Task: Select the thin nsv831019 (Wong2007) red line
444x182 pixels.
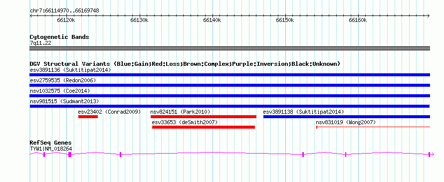Action: [373, 127]
